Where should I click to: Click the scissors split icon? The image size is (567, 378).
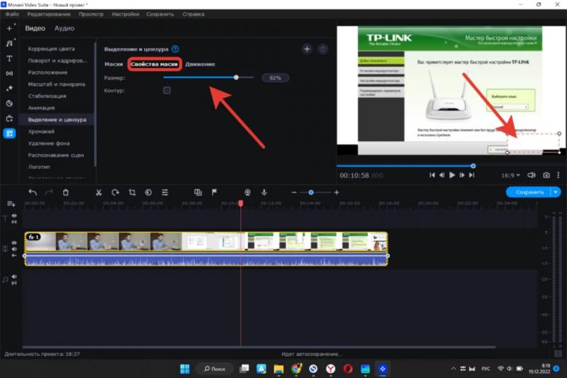[x=99, y=192]
